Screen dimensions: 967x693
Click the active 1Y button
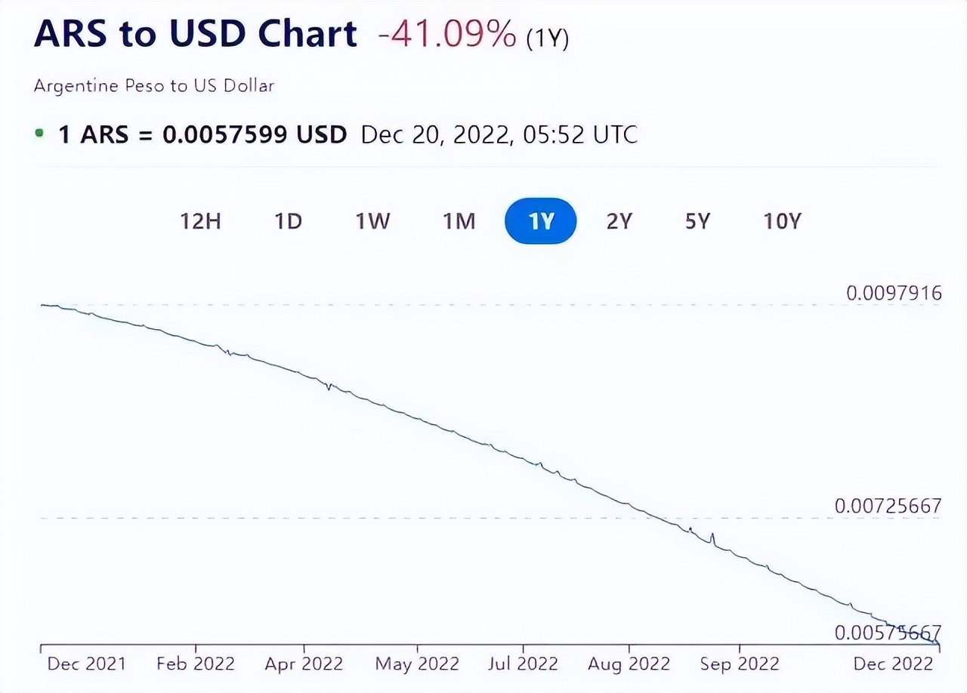pyautogui.click(x=540, y=221)
